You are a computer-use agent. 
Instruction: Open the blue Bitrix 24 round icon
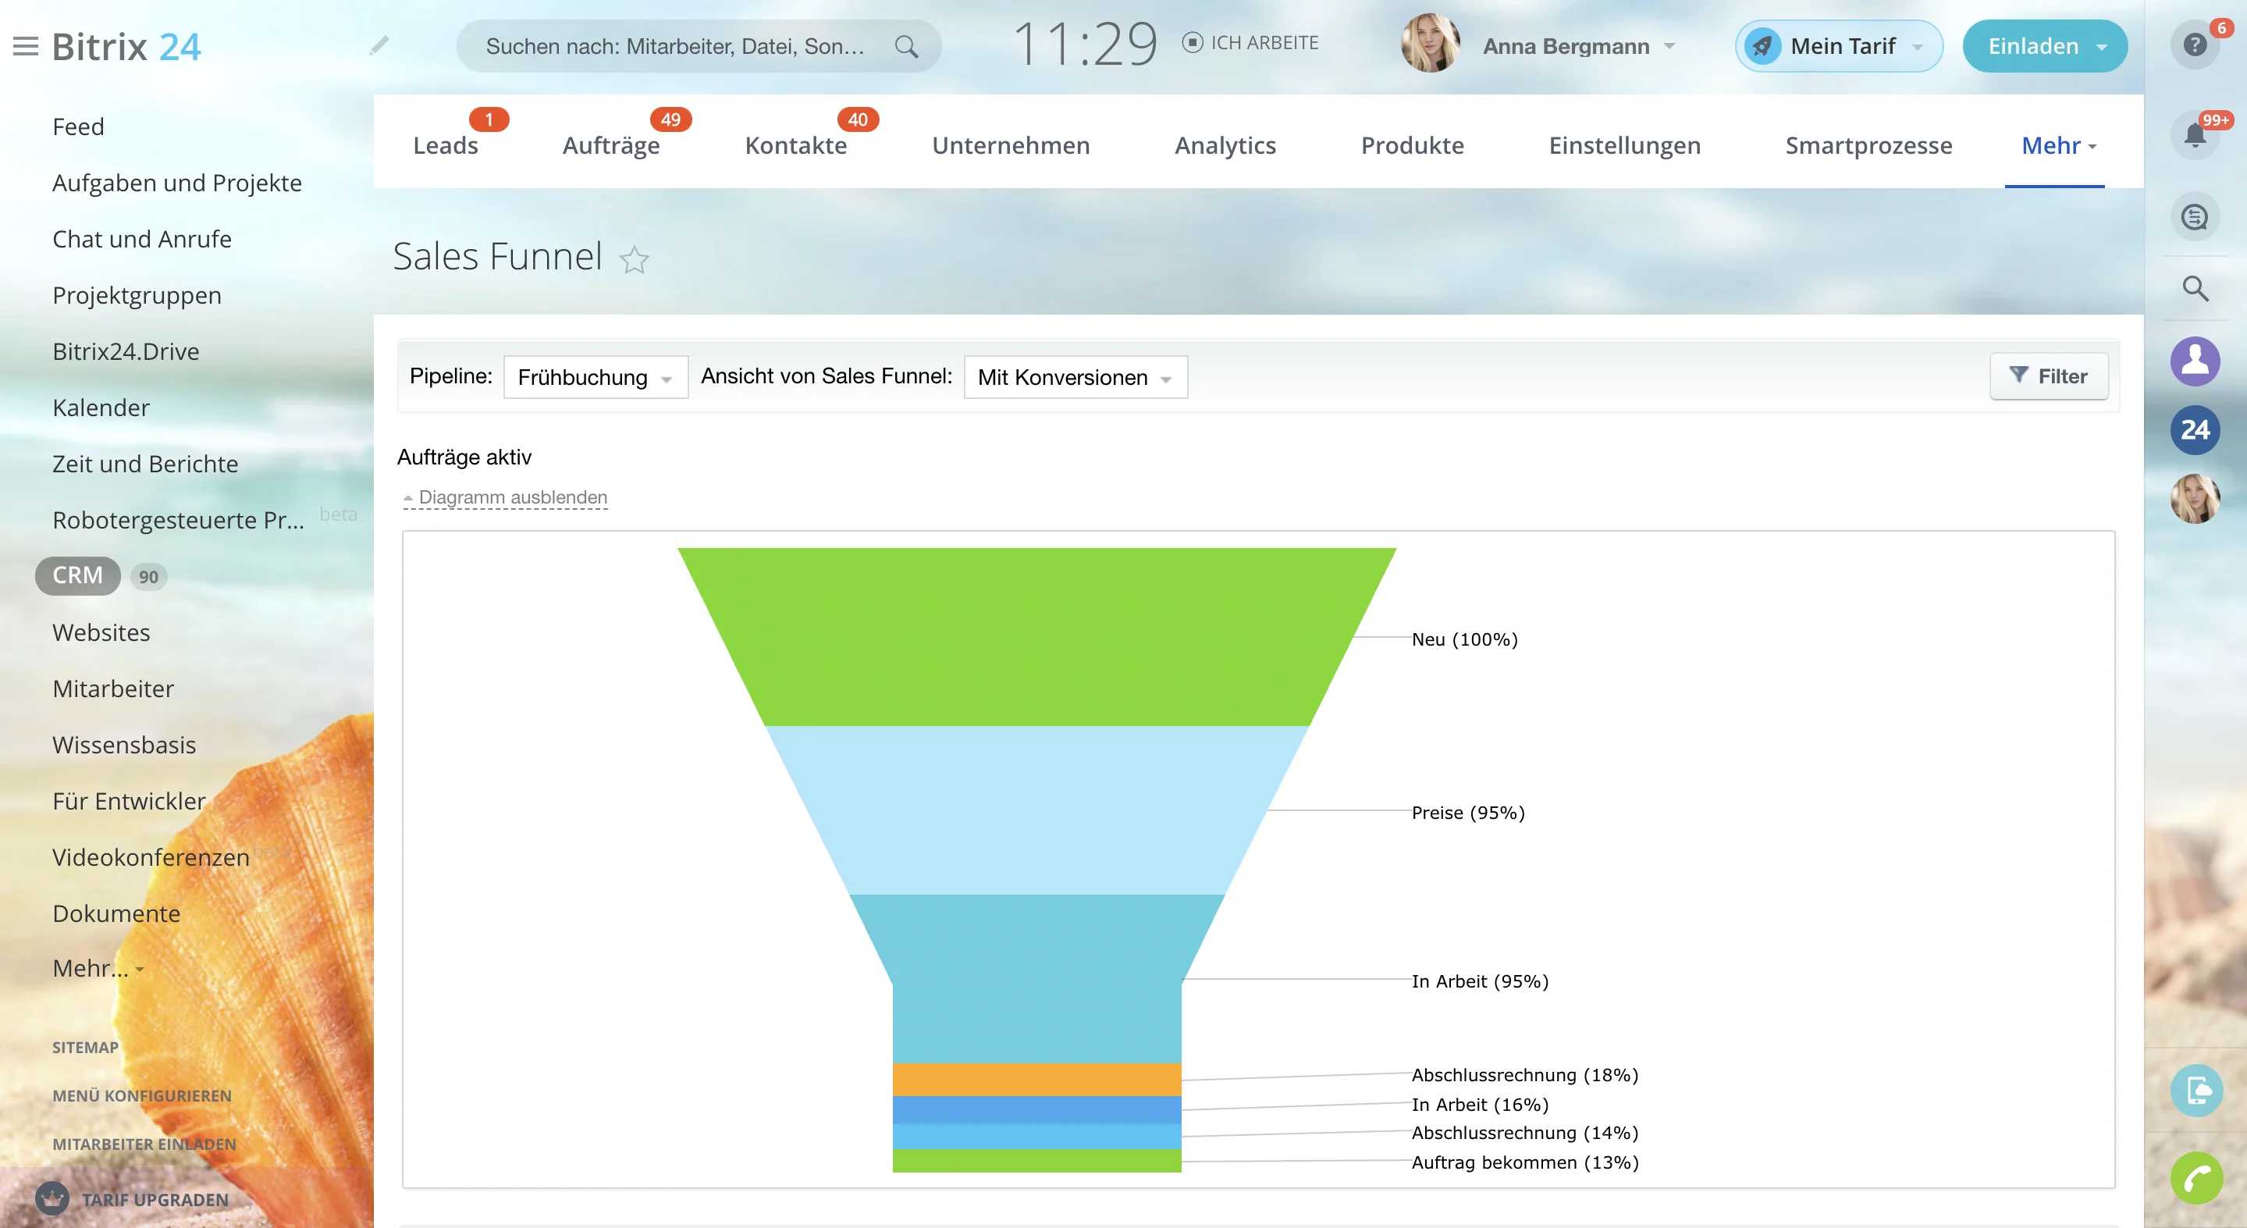[x=2195, y=429]
